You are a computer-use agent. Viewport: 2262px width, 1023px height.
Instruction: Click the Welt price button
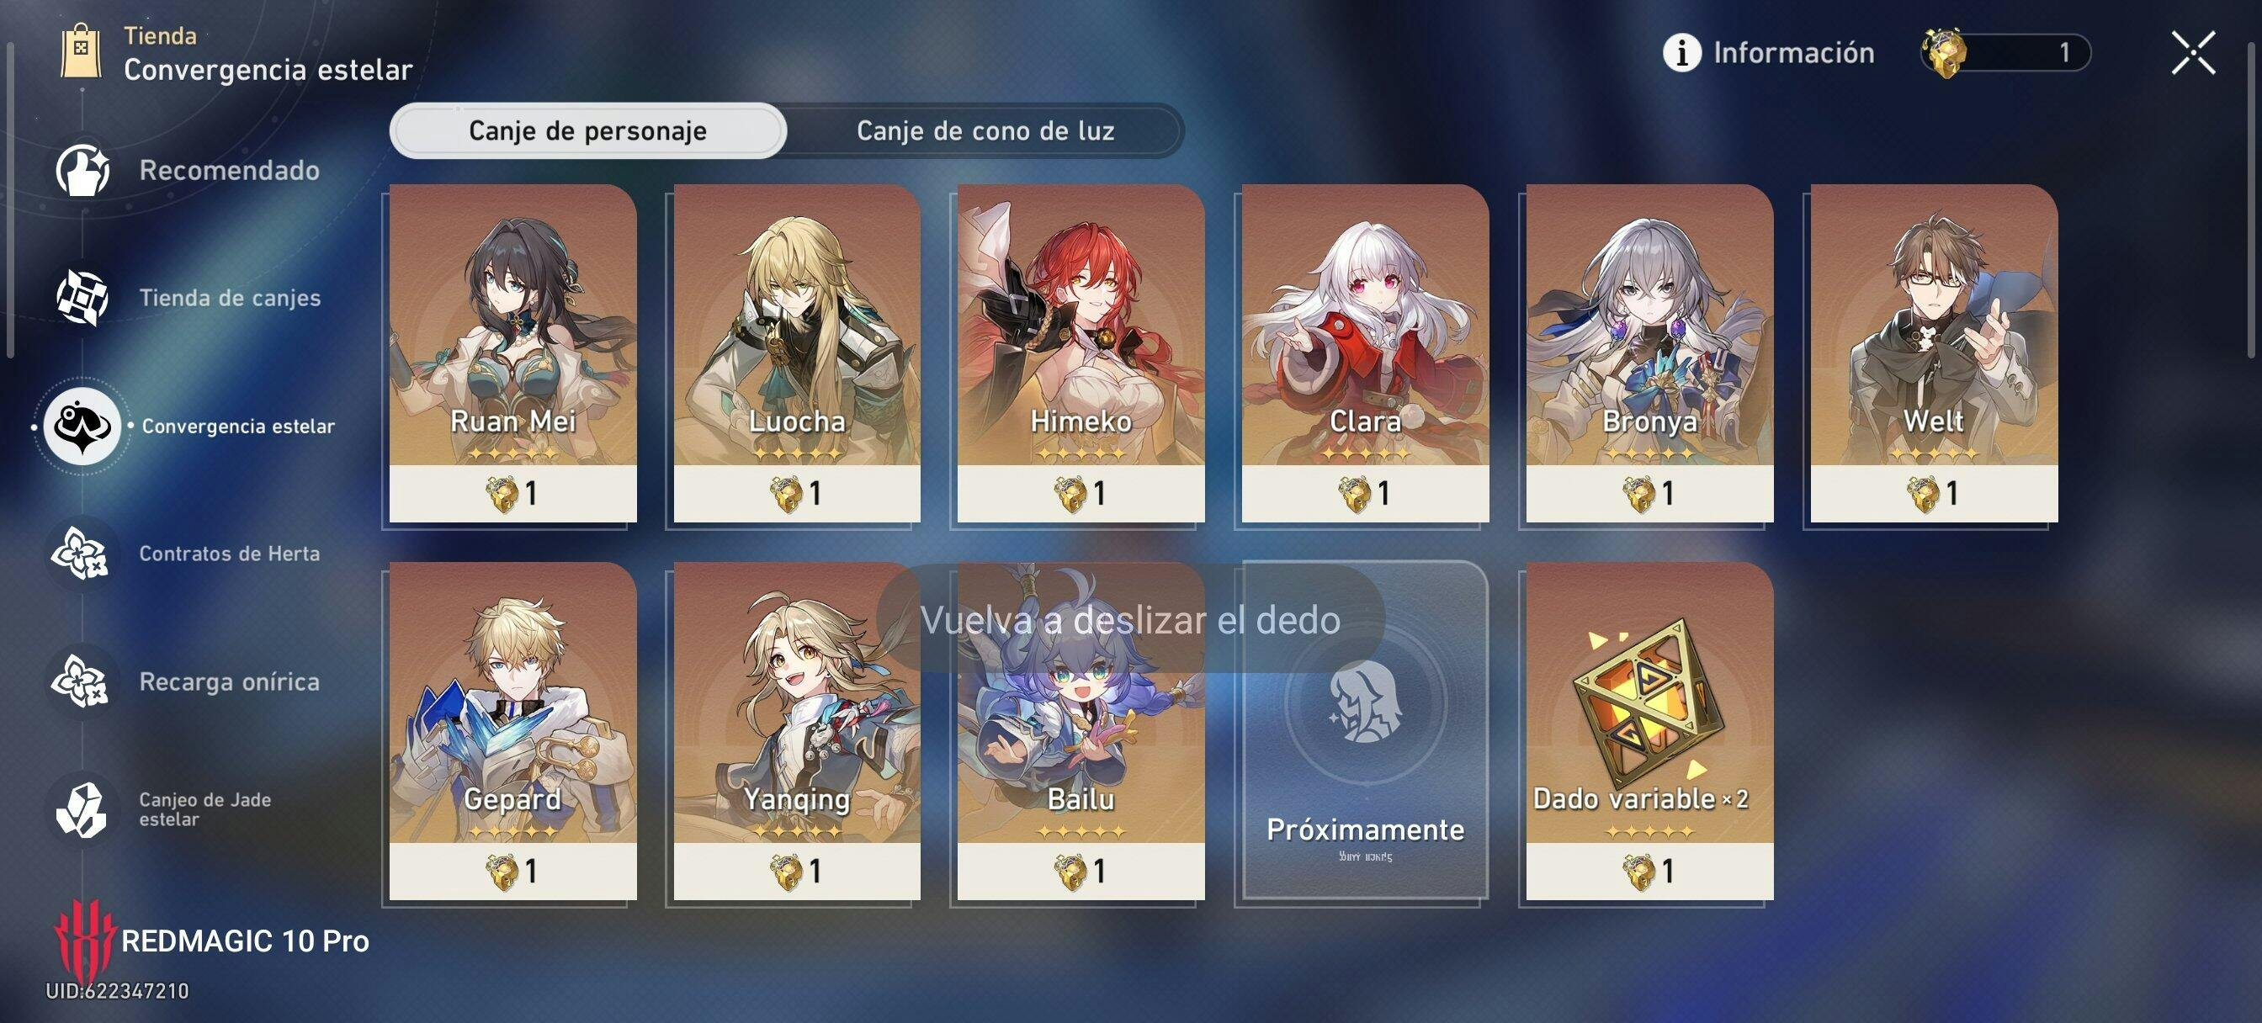(x=1934, y=494)
